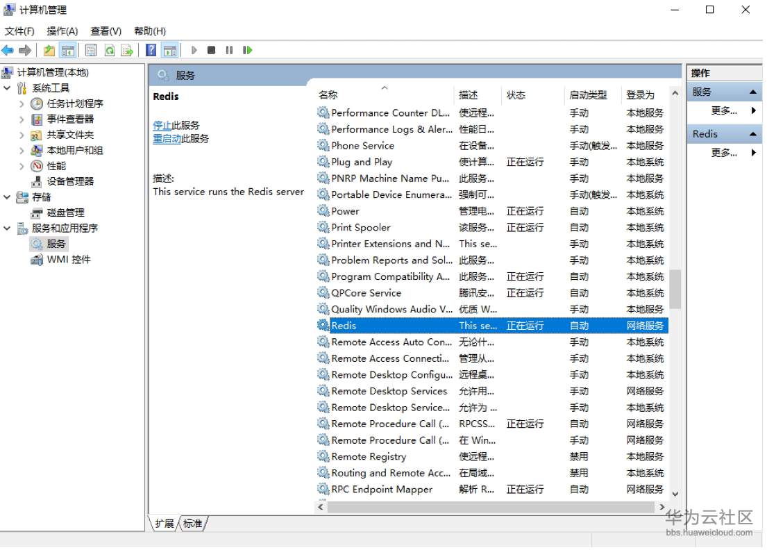Select 共享文件夹 in the tree

(x=70, y=135)
